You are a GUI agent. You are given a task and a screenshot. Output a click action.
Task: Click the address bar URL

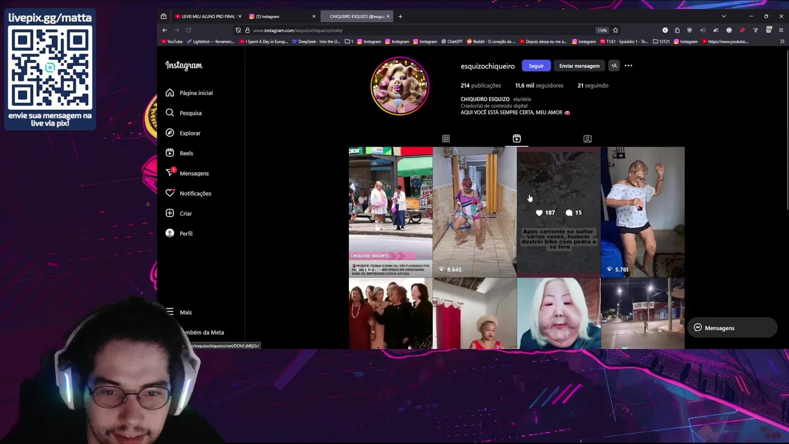[x=298, y=30]
